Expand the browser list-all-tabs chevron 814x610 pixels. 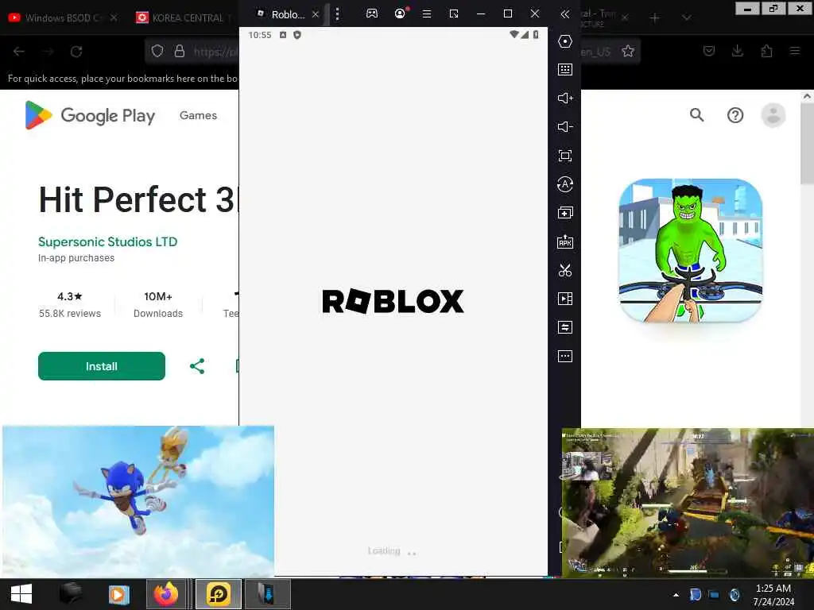(x=686, y=17)
